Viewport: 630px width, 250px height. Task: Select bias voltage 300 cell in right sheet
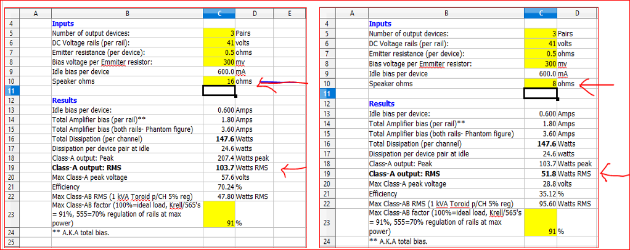point(540,64)
